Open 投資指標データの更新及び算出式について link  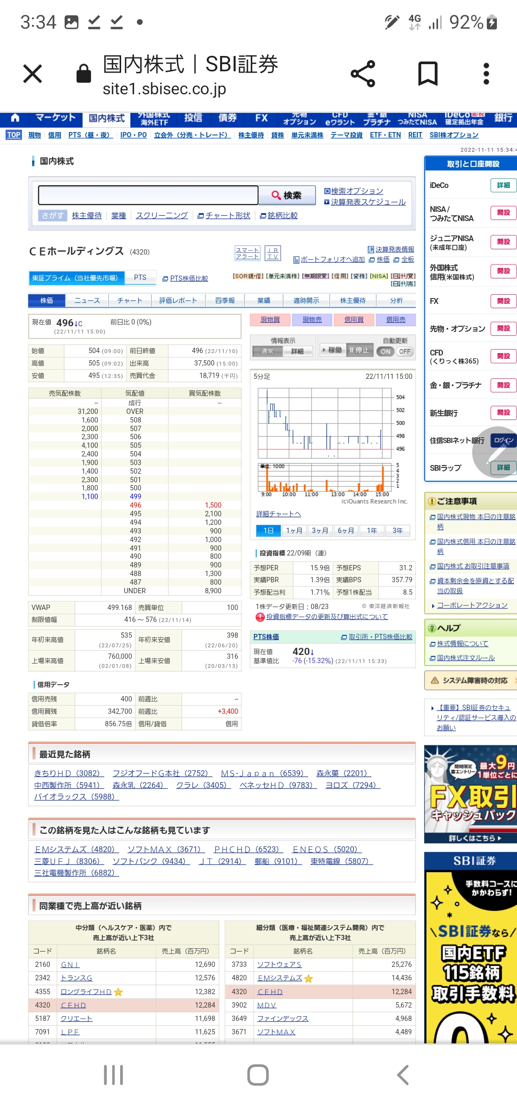point(327,617)
